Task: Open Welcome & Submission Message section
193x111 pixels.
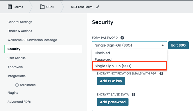Action: point(32,40)
